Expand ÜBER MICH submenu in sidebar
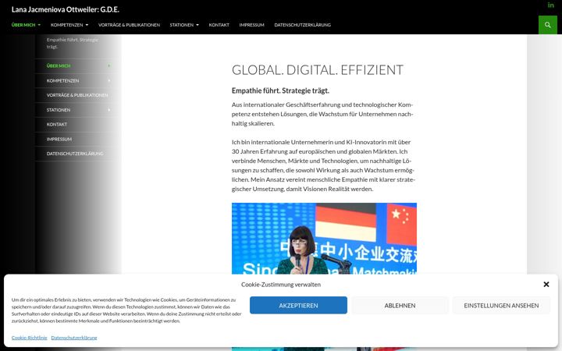 (109, 66)
